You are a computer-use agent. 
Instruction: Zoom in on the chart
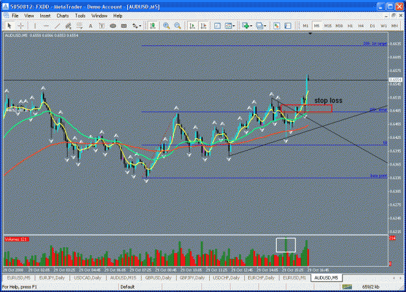[166, 25]
